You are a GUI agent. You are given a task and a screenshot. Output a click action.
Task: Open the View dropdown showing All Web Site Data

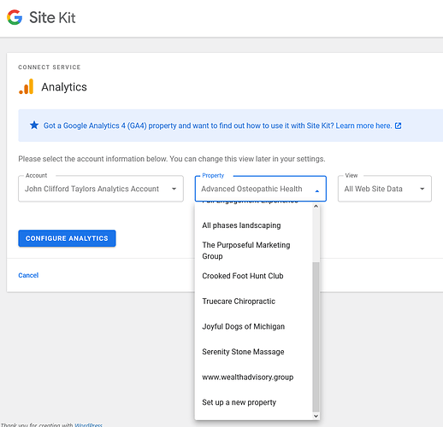coord(385,189)
